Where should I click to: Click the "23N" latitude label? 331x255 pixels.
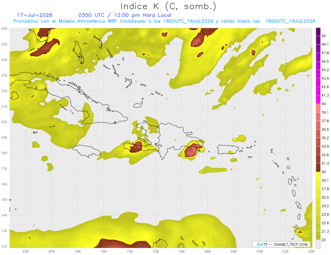(4, 75)
